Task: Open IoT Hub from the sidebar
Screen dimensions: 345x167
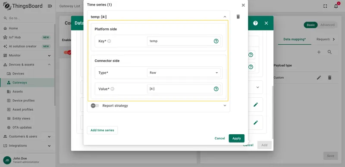Action: pyautogui.click(x=27, y=37)
